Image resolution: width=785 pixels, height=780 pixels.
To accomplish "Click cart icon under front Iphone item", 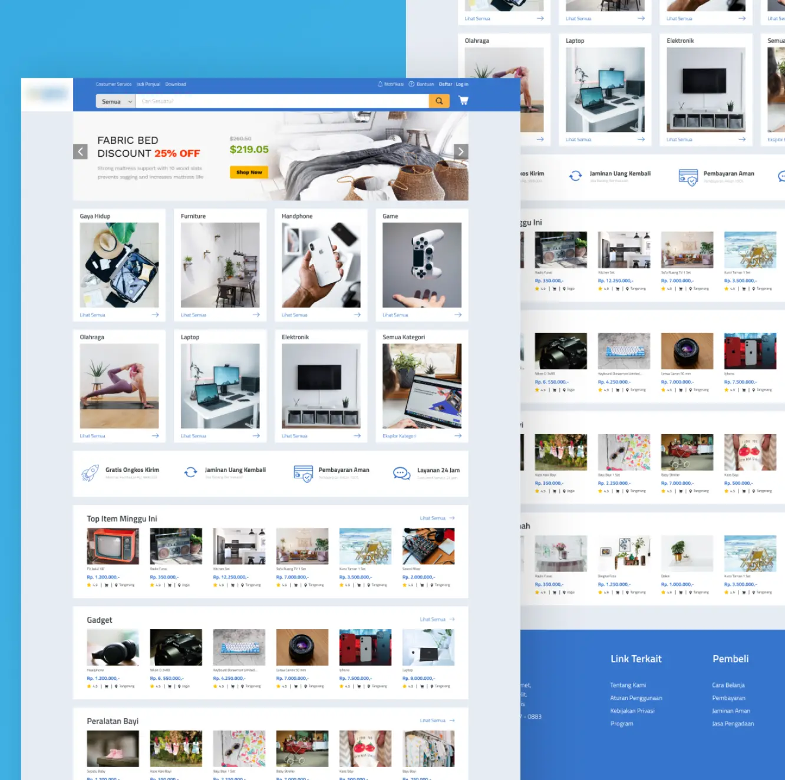I will click(359, 686).
